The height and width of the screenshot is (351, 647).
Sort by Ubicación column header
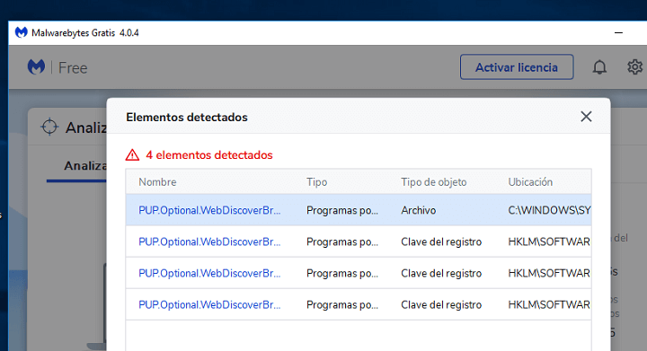tap(530, 182)
